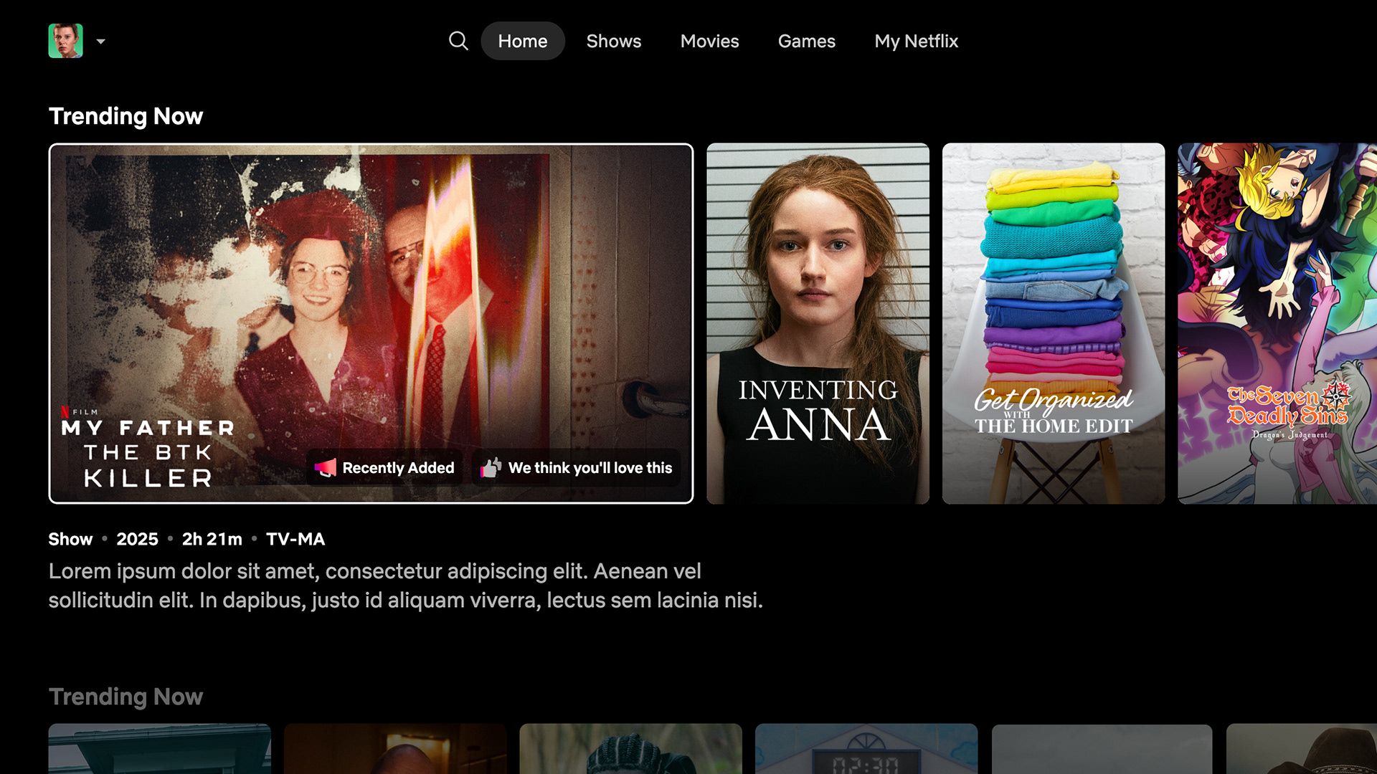Open first thumbnail in second Trending row
The image size is (1377, 774).
coord(159,749)
